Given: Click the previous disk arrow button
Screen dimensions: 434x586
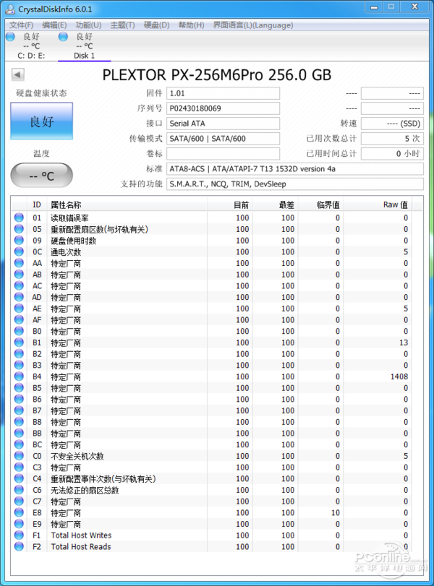Looking at the screenshot, I should (17, 74).
